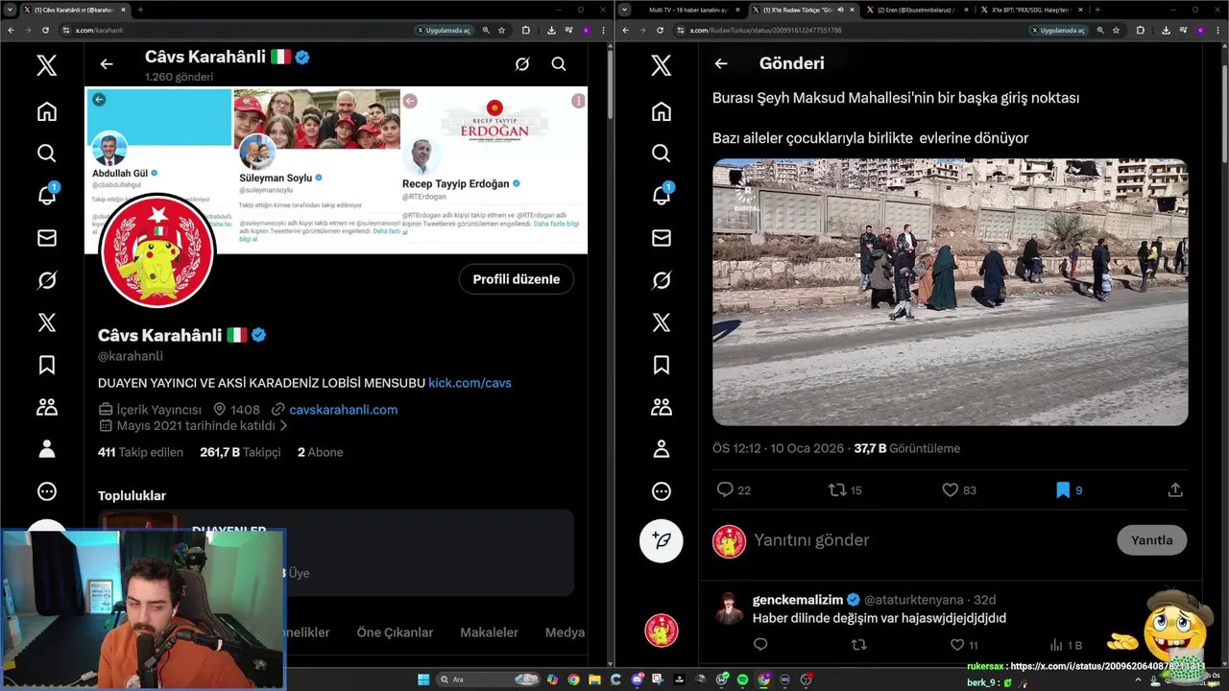Open Notifications bell in left window sidebar
The height and width of the screenshot is (691, 1229).
46,195
